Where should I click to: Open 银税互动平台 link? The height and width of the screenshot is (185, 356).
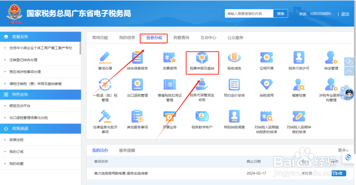pyautogui.click(x=20, y=106)
